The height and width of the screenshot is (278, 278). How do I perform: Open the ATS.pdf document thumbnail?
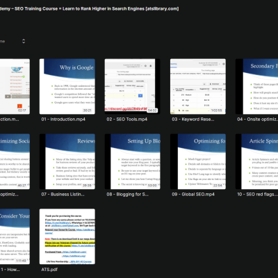point(67,236)
